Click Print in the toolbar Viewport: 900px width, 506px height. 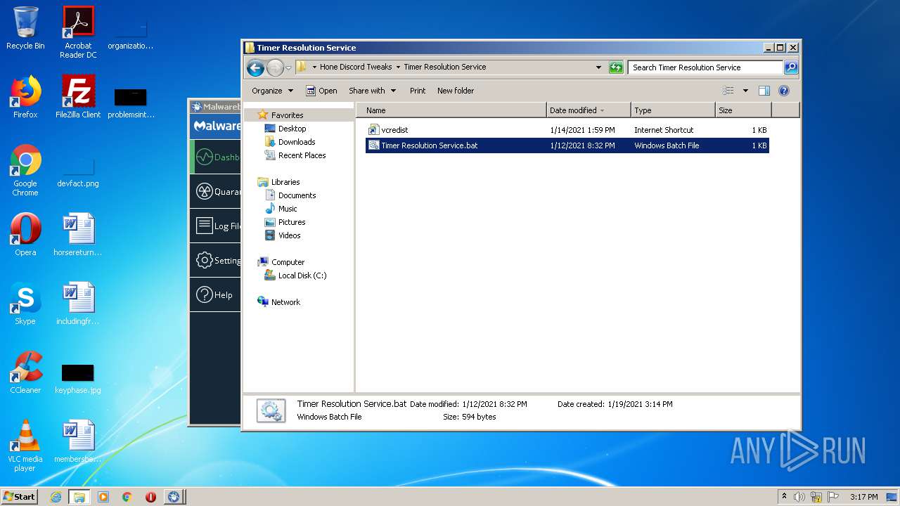tap(418, 91)
